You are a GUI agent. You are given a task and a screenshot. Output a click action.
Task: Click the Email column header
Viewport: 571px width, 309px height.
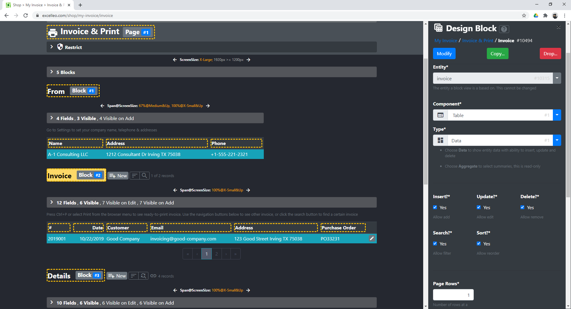pos(190,228)
